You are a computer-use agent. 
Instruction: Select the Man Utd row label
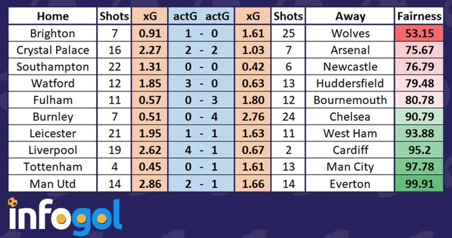(x=53, y=184)
